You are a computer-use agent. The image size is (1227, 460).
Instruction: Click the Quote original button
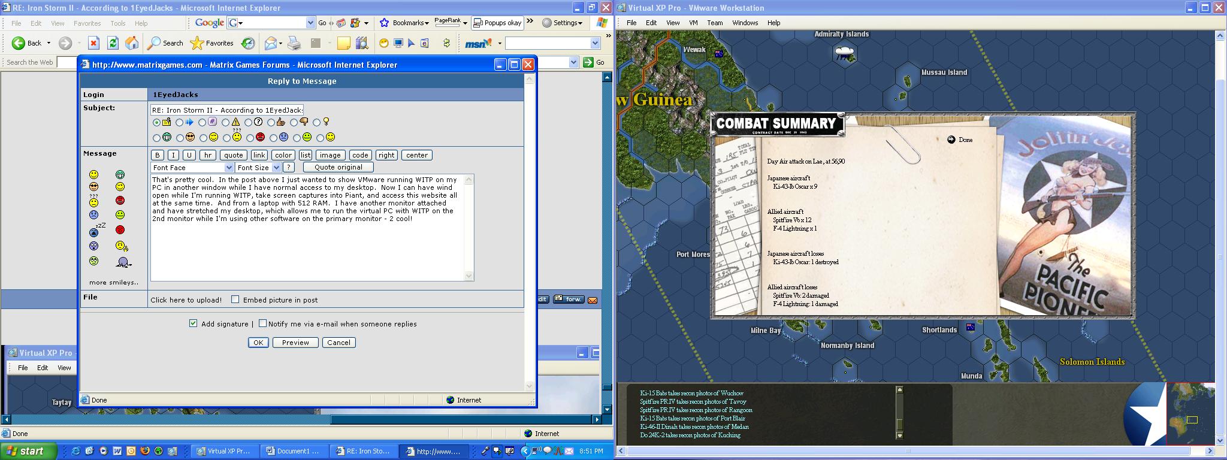pos(339,167)
